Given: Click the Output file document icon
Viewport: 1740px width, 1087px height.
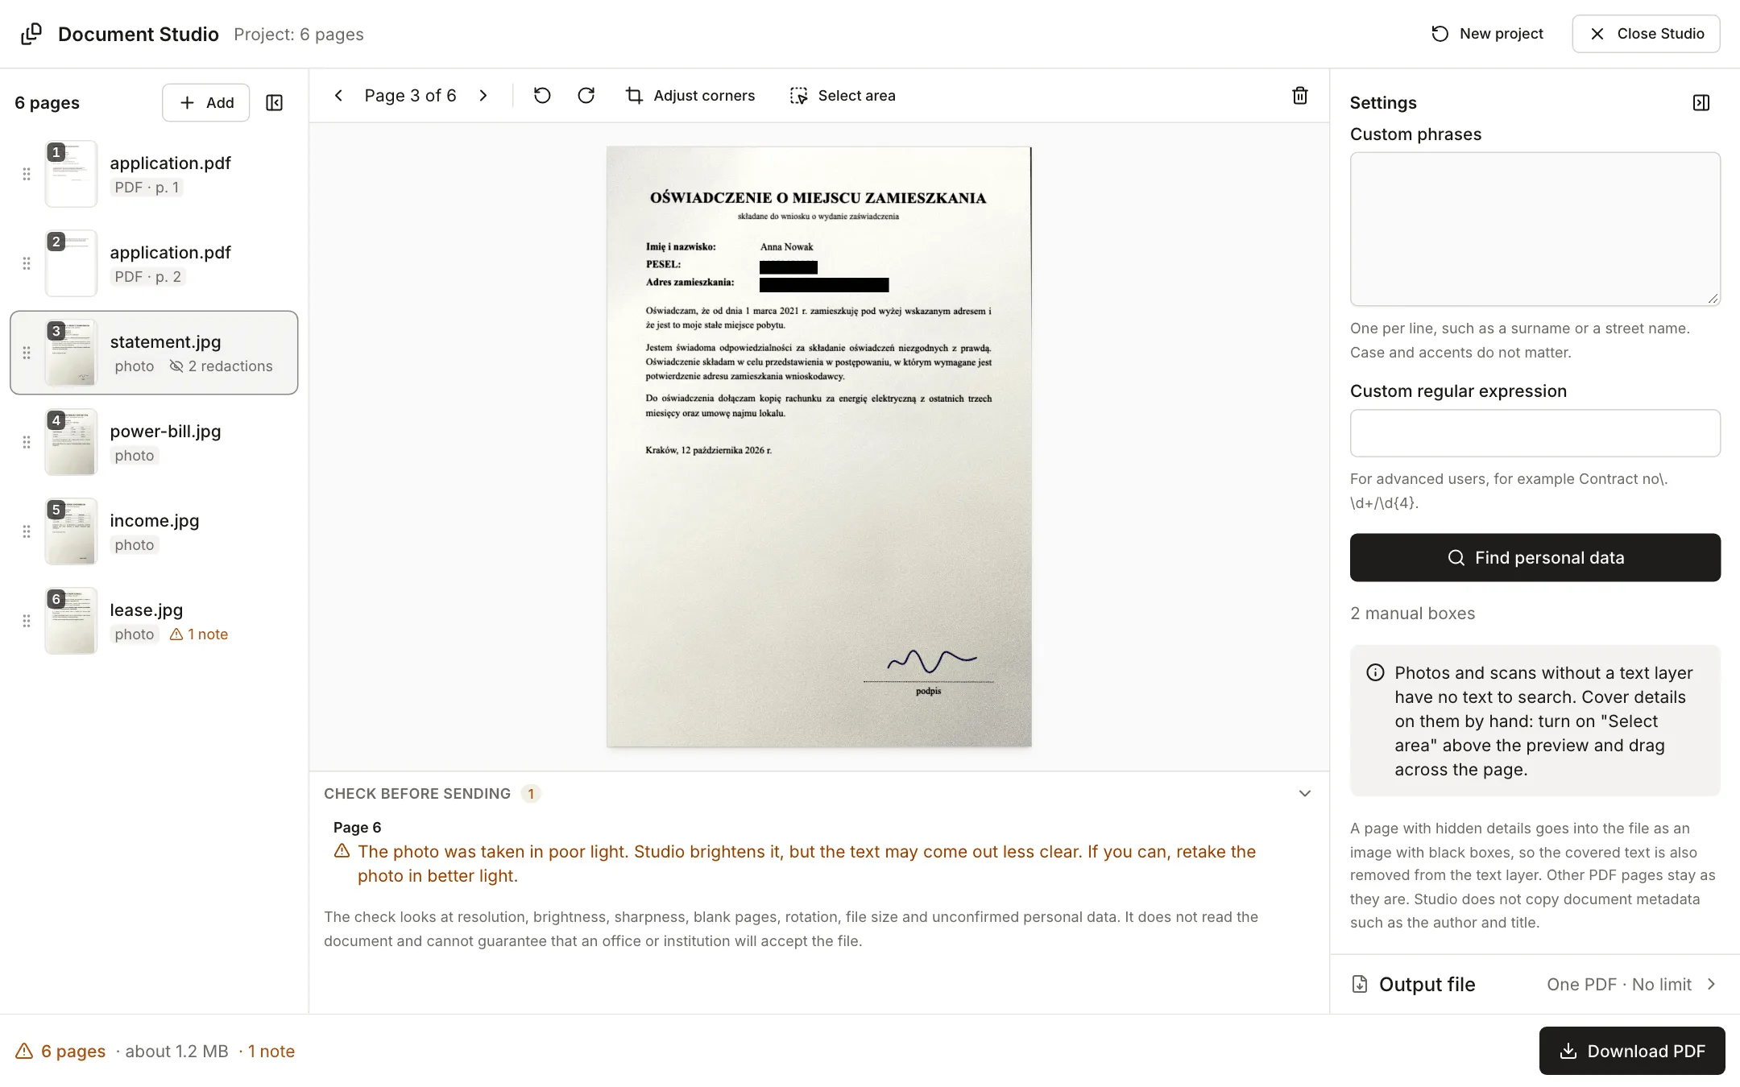Looking at the screenshot, I should 1360,985.
